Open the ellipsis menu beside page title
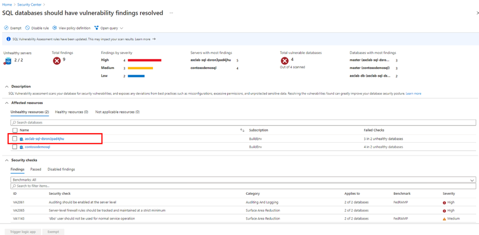Screen dimensions: 479x235 point(172,13)
